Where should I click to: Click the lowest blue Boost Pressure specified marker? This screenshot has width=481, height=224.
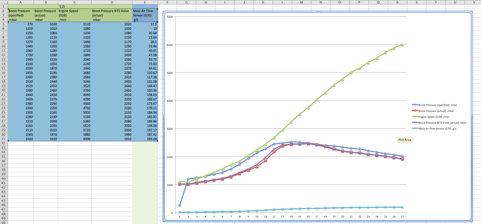tap(180, 205)
